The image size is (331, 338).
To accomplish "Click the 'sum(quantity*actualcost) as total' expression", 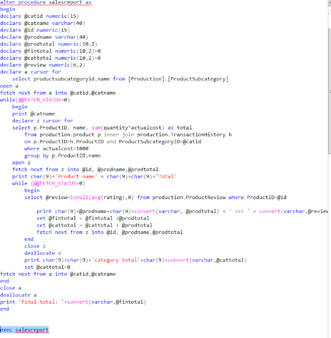I will (x=141, y=128).
